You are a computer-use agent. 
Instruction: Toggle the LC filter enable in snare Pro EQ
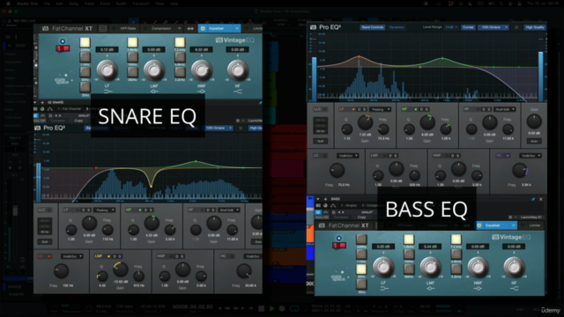point(49,256)
